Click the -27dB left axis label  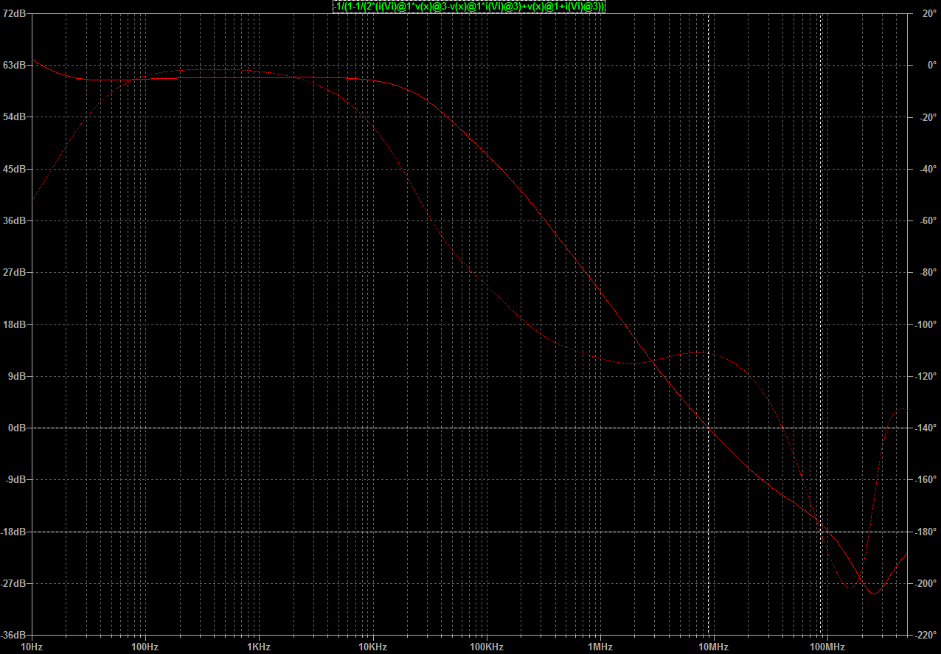(14, 583)
